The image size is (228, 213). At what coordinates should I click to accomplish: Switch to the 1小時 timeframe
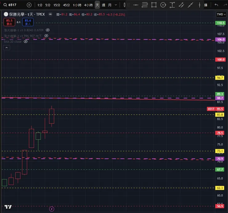pos(77,5)
